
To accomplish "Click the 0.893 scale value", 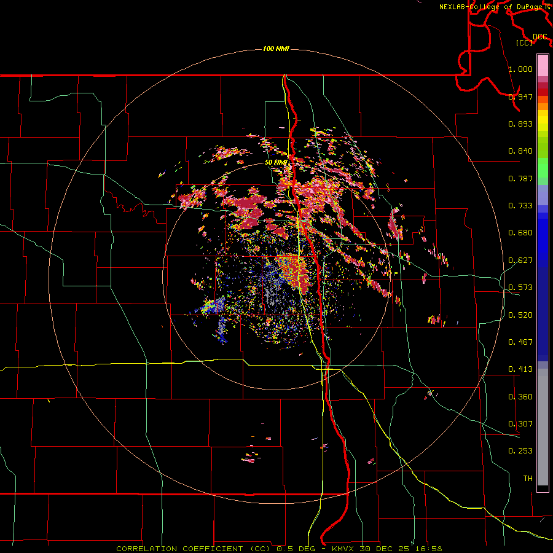I will (x=520, y=124).
